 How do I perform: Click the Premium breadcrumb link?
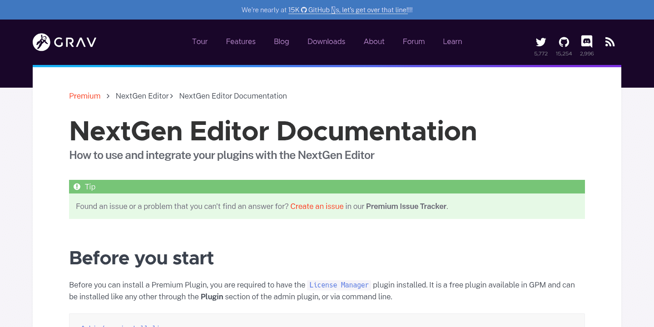tap(84, 96)
